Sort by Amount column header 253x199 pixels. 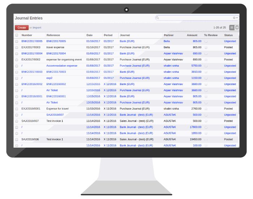click(192, 35)
